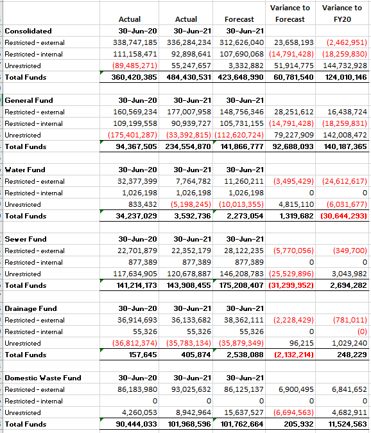Click the Forecast column header cell
The image size is (371, 433).
coord(239,13)
